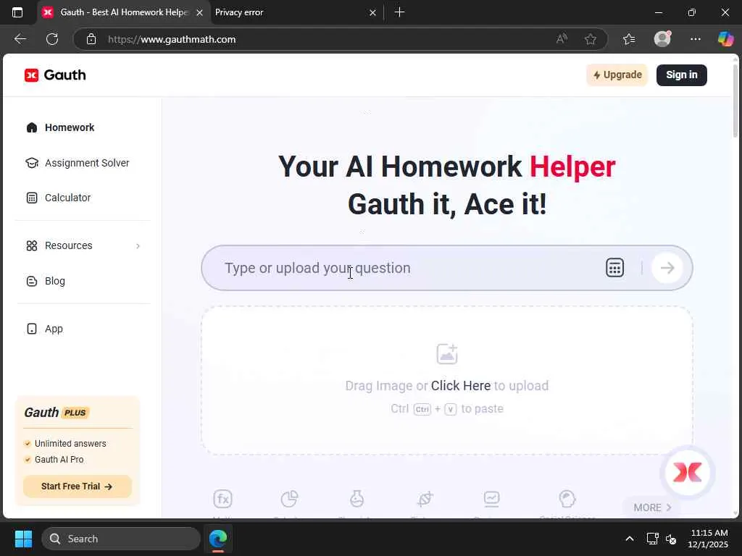The image size is (742, 556).
Task: Select the Math fx subject icon
Action: 222,499
